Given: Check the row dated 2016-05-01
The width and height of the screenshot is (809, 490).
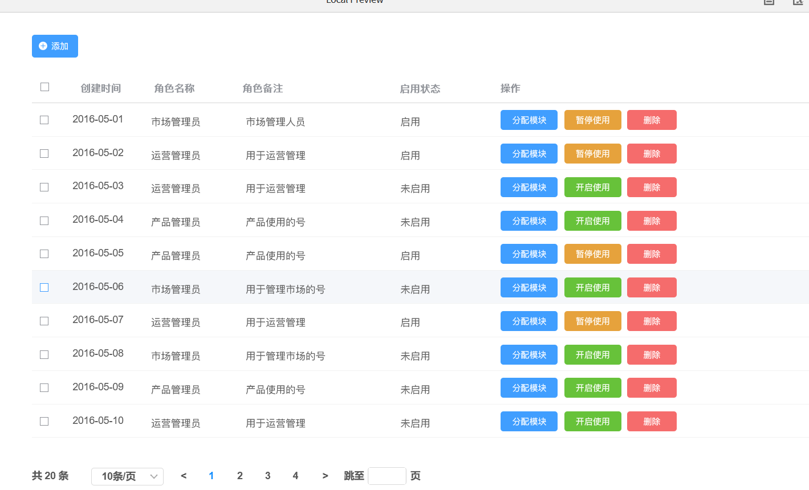Looking at the screenshot, I should tap(44, 120).
